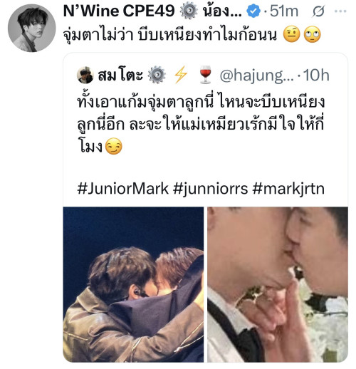Click the circle-slash icon beside the timestamp
356x369 pixels.
pos(318,11)
